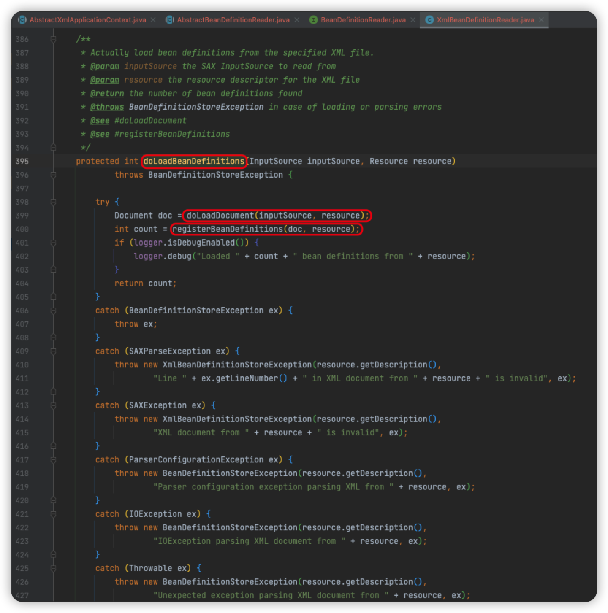
Task: Click the registerBeanDefinitions call on line 400
Action: 266,229
